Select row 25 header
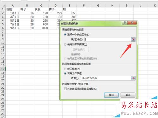 [3, 99]
